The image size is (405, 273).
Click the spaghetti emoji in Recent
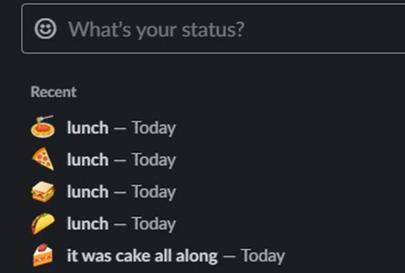pyautogui.click(x=43, y=127)
